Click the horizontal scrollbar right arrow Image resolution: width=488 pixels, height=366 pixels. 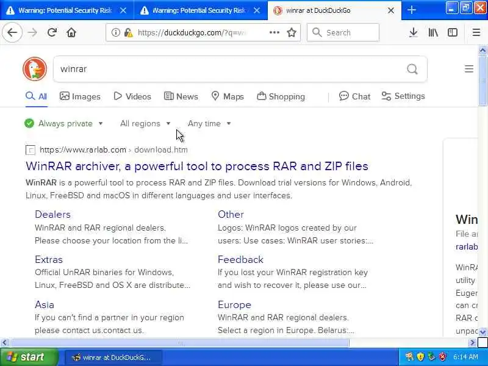click(x=472, y=343)
